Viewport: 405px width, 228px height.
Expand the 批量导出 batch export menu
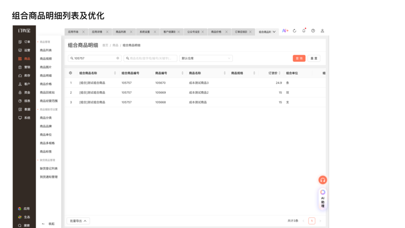[78, 220]
